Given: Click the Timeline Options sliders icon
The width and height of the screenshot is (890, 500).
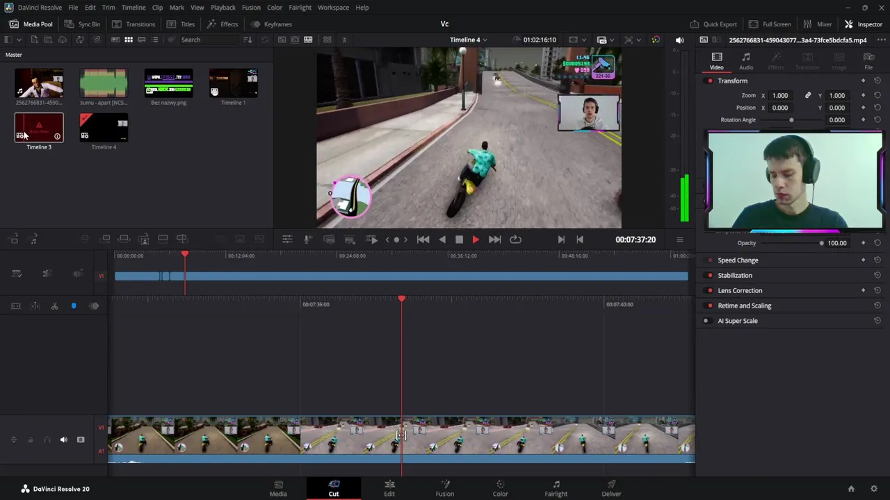Looking at the screenshot, I should (x=287, y=240).
